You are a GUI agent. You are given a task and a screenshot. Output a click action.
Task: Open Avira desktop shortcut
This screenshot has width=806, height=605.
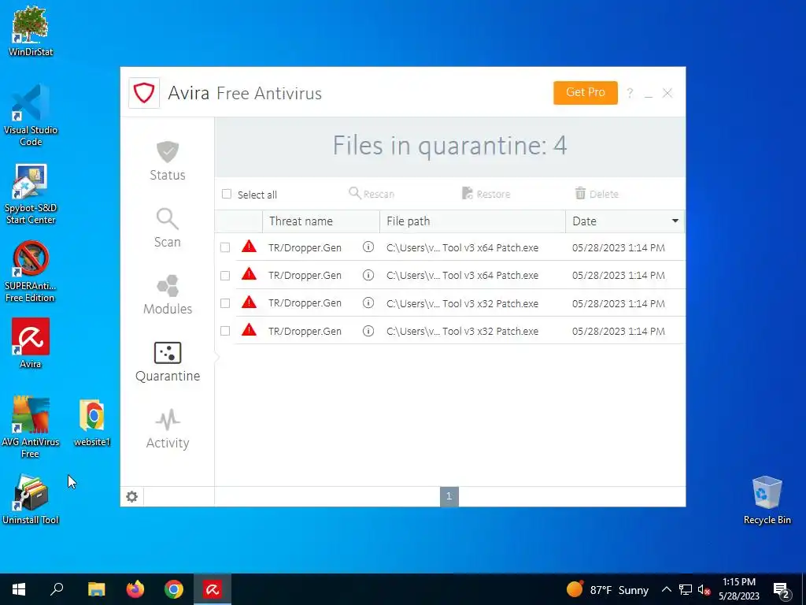[x=31, y=343]
